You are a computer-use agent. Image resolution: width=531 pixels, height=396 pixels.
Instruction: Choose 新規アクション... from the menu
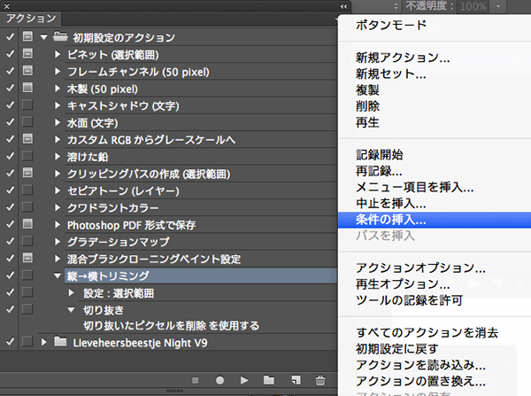[402, 58]
